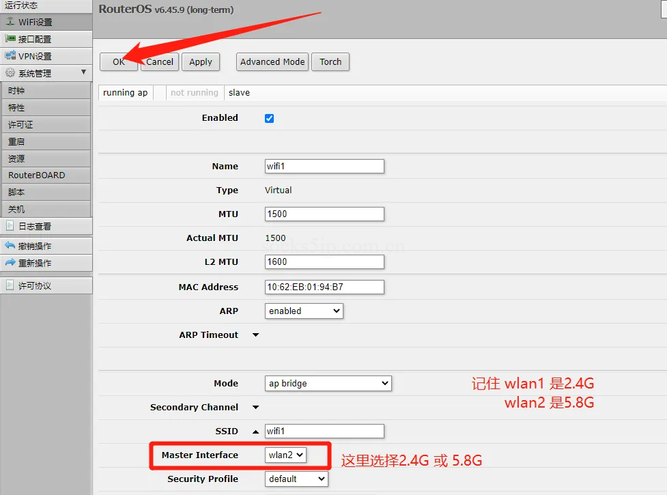The height and width of the screenshot is (495, 667).
Task: Open the ARP dropdown set to enabled
Action: 304,311
